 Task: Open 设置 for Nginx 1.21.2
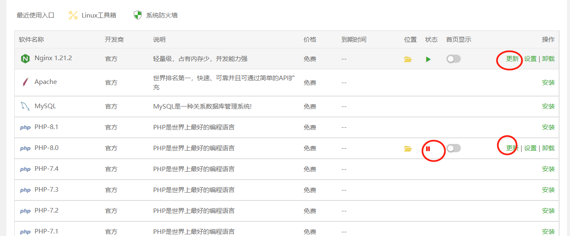(x=530, y=59)
